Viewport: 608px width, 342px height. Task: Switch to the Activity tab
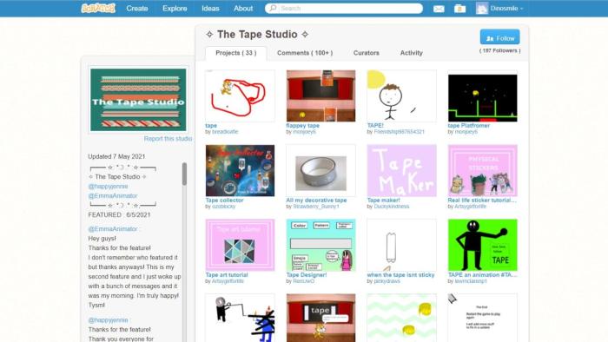click(x=412, y=53)
